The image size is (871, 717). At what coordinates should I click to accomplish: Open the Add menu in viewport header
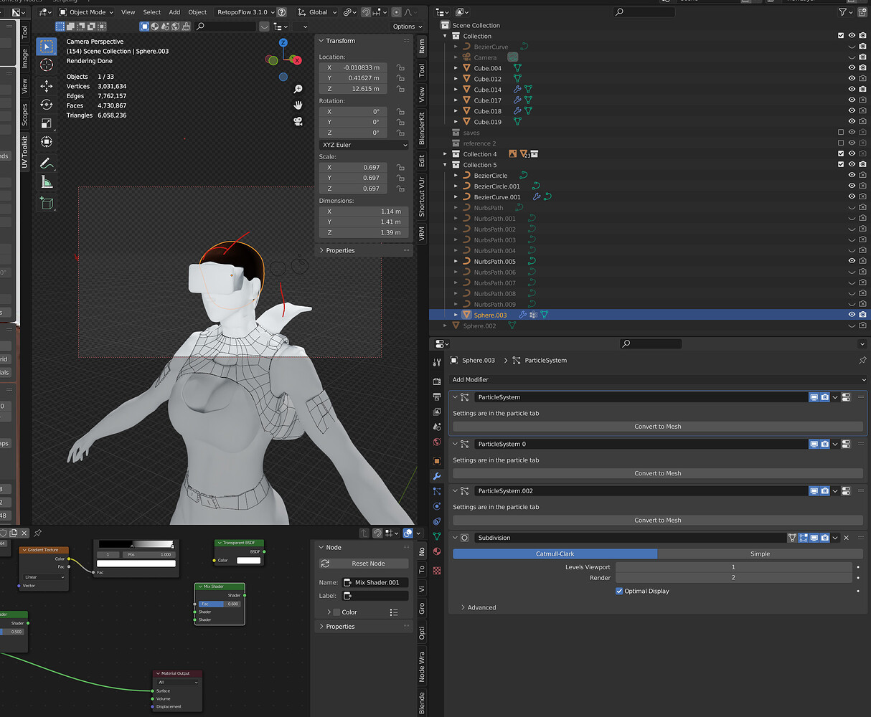point(174,12)
